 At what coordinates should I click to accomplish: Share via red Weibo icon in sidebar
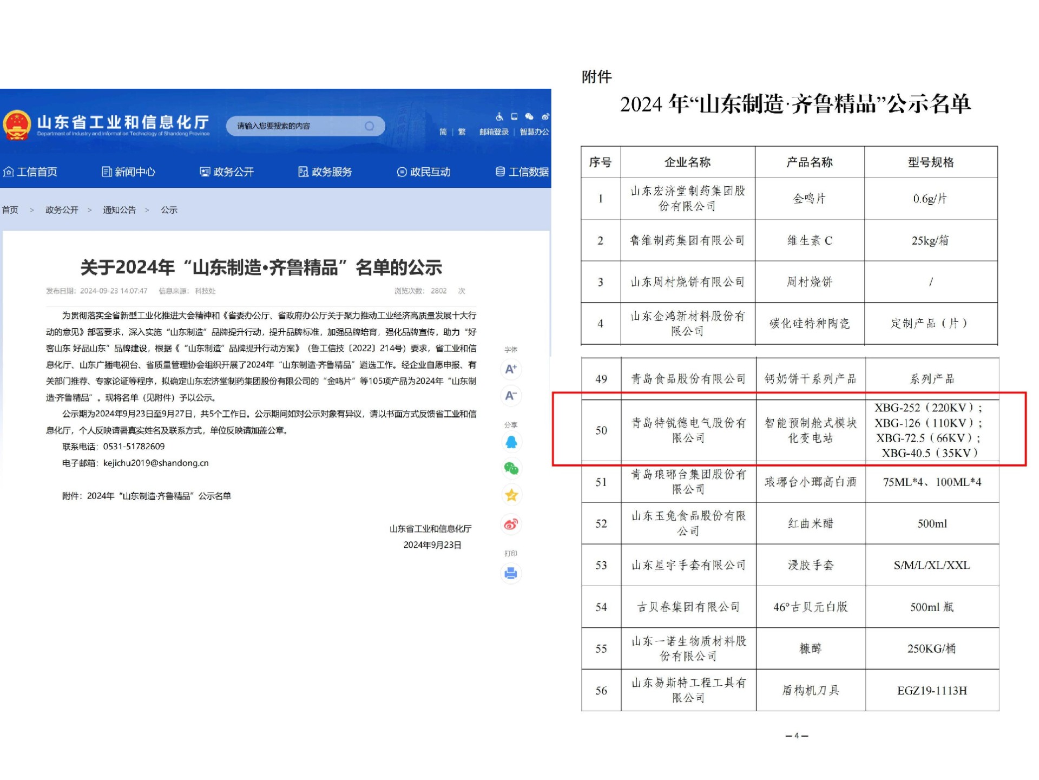[x=511, y=524]
